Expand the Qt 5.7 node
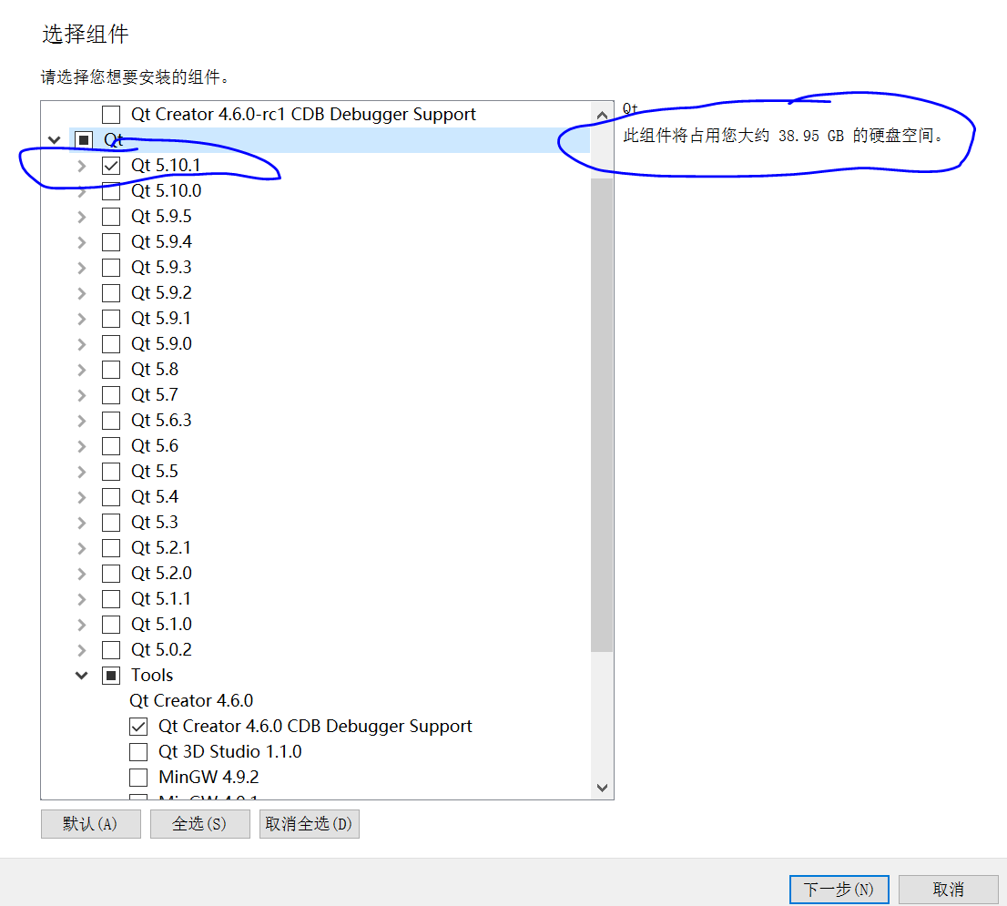 point(82,395)
